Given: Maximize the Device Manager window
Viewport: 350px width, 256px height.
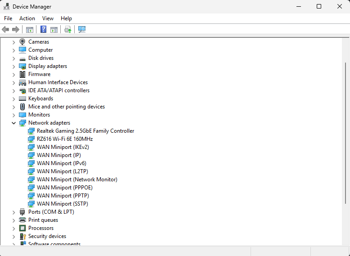Looking at the screenshot, I should pos(319,6).
